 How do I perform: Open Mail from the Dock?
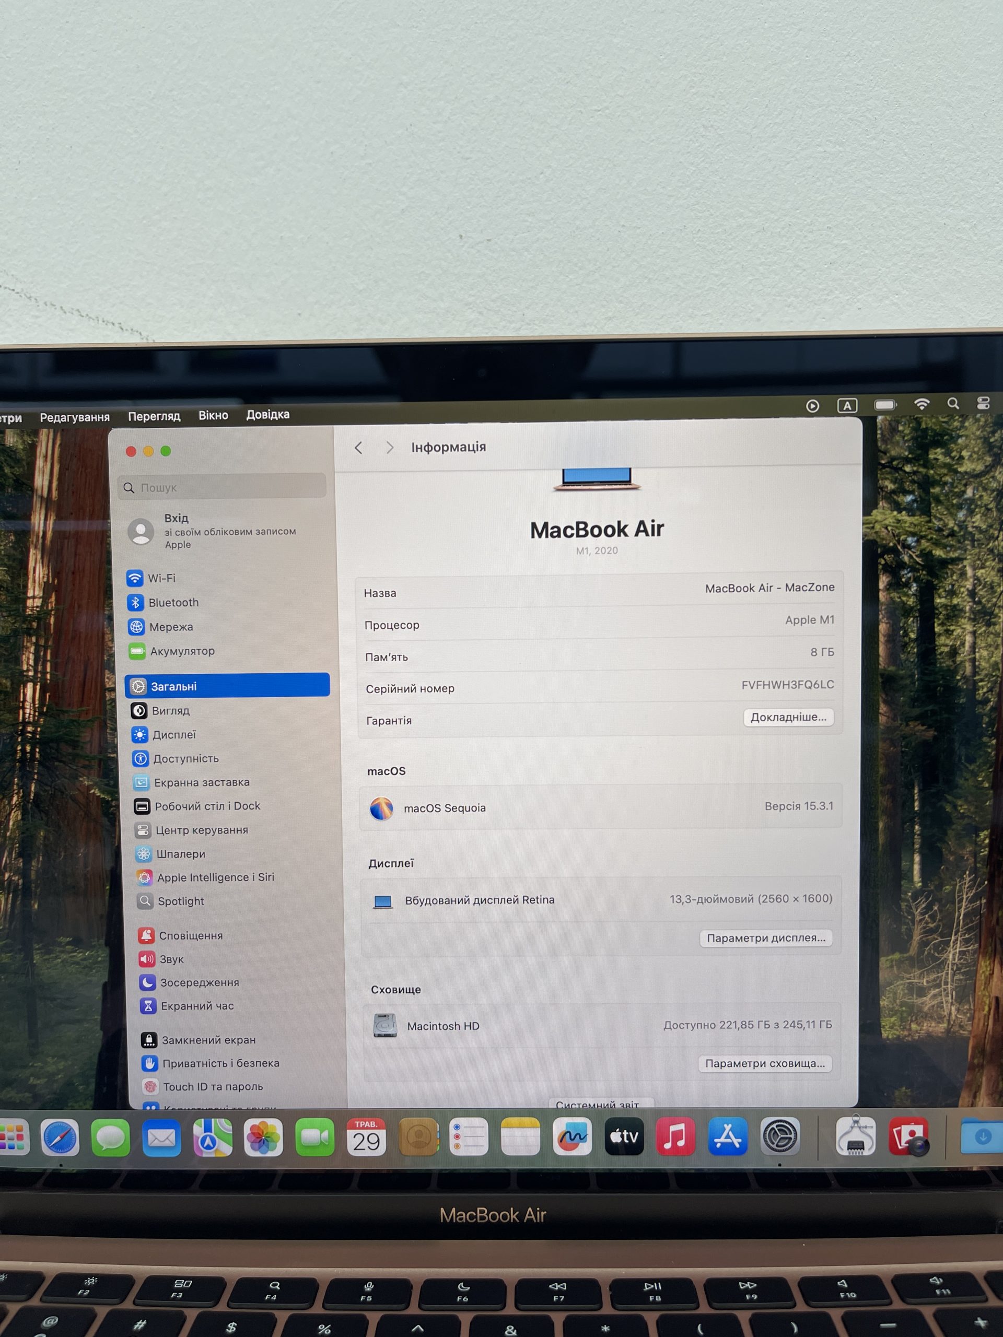point(161,1137)
